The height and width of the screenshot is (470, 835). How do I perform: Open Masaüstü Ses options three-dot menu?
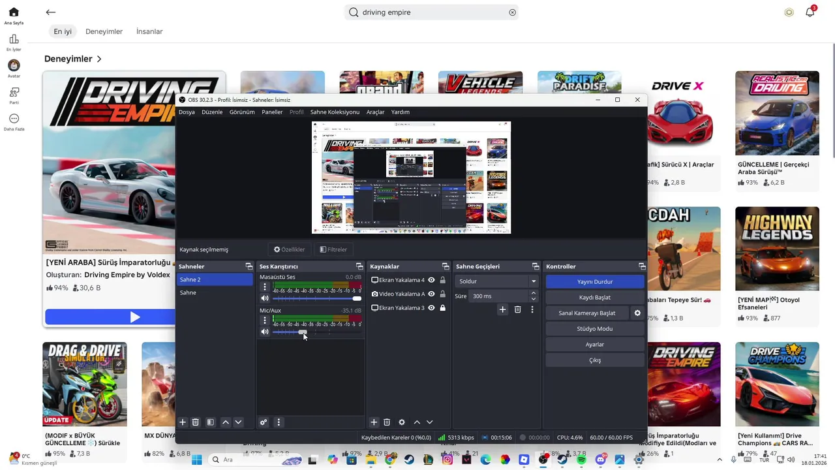[x=265, y=287]
